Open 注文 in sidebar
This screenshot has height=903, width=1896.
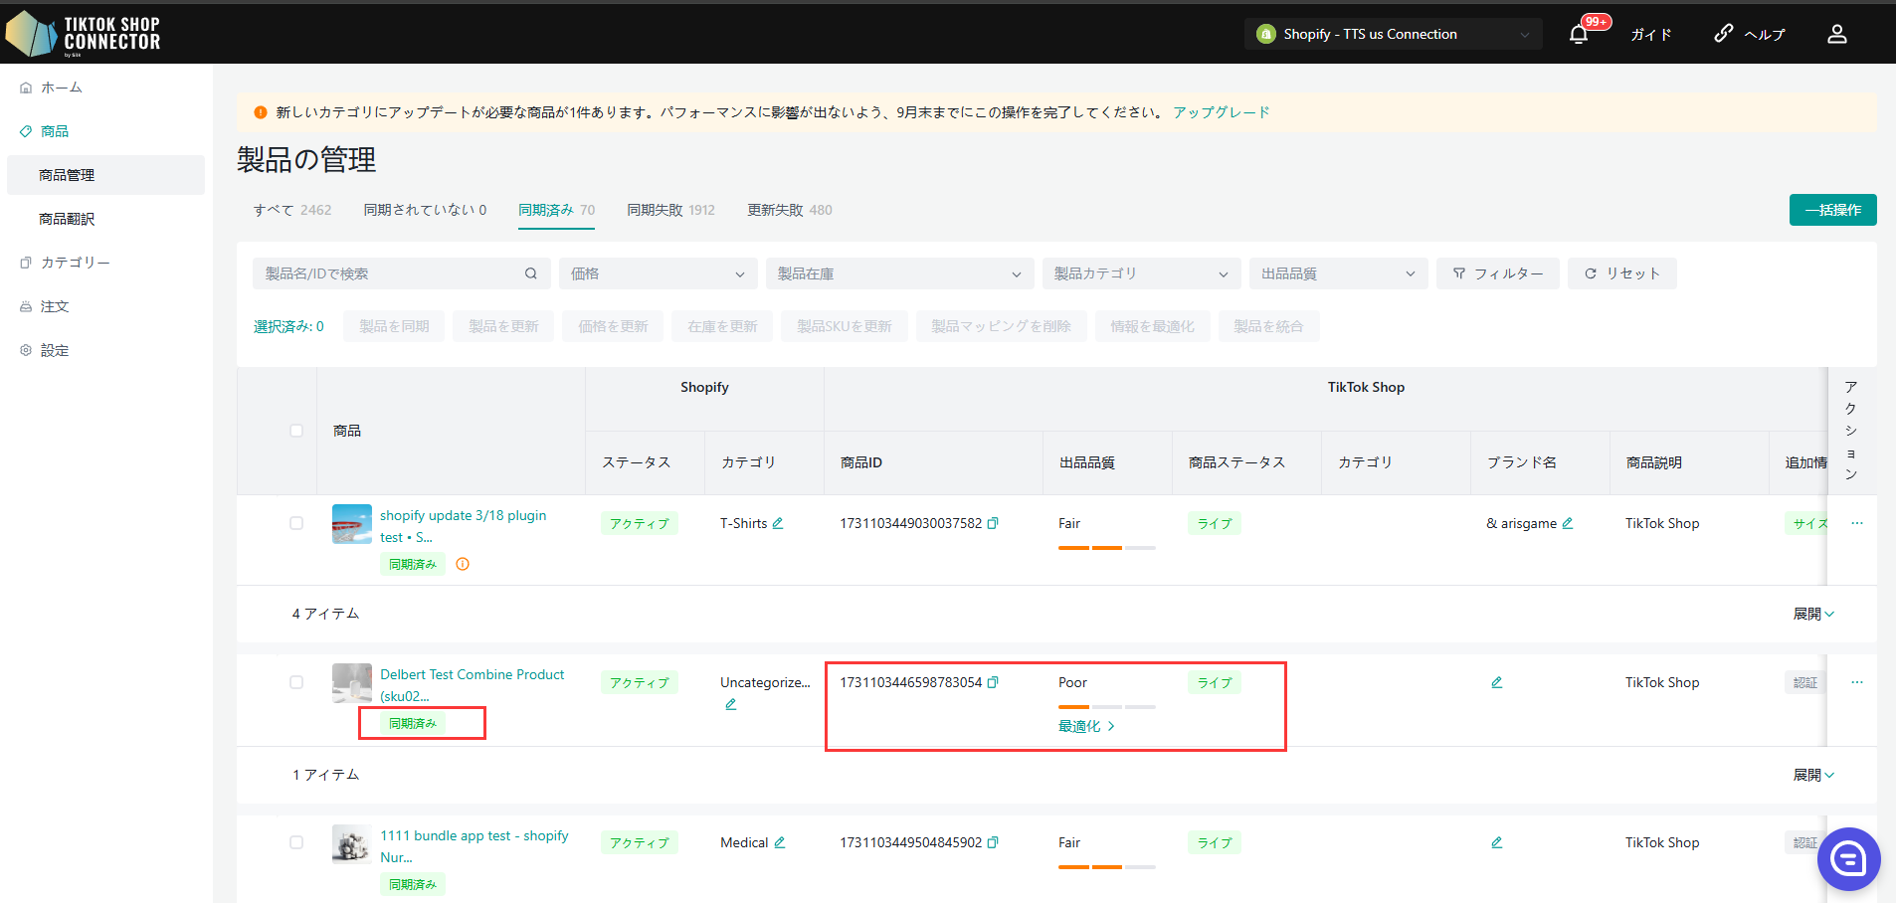pyautogui.click(x=55, y=306)
